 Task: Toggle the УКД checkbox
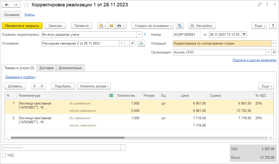(x=4, y=155)
